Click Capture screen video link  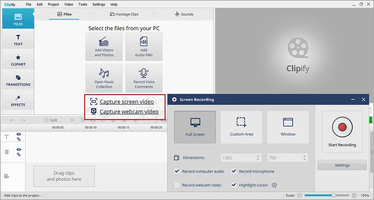pos(127,102)
